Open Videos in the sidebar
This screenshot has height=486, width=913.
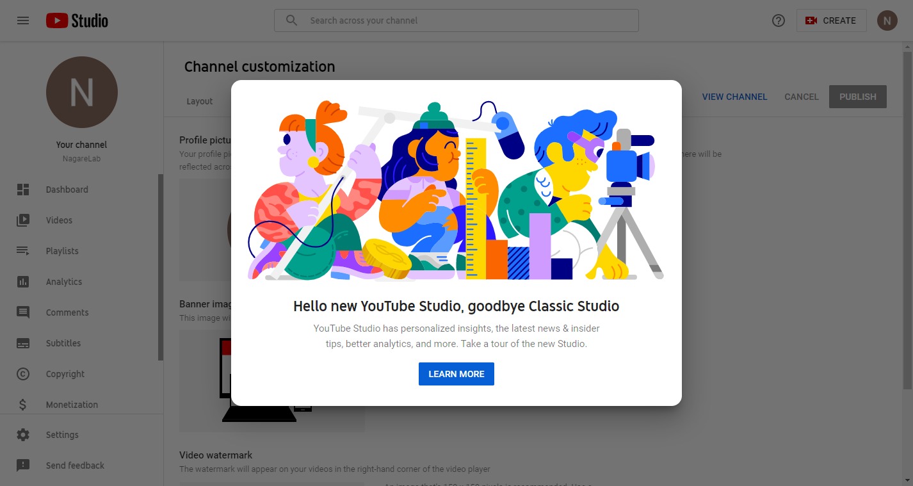(59, 220)
